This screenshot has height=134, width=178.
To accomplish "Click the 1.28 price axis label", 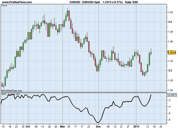I will point(171,80).
